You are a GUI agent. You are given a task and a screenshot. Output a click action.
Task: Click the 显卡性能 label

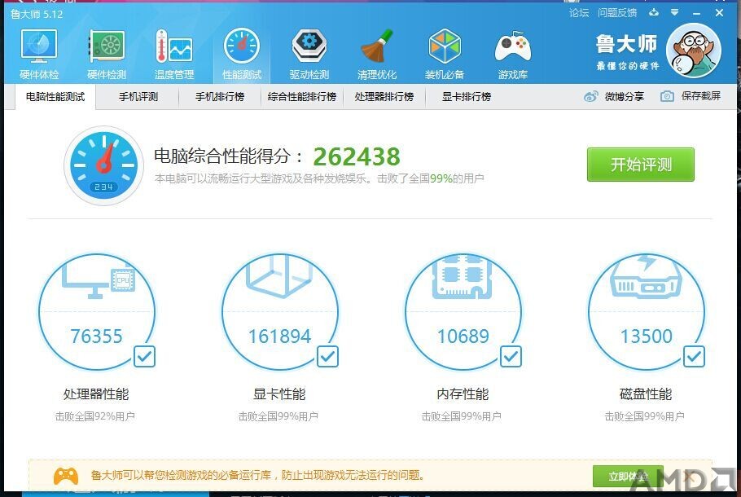279,394
